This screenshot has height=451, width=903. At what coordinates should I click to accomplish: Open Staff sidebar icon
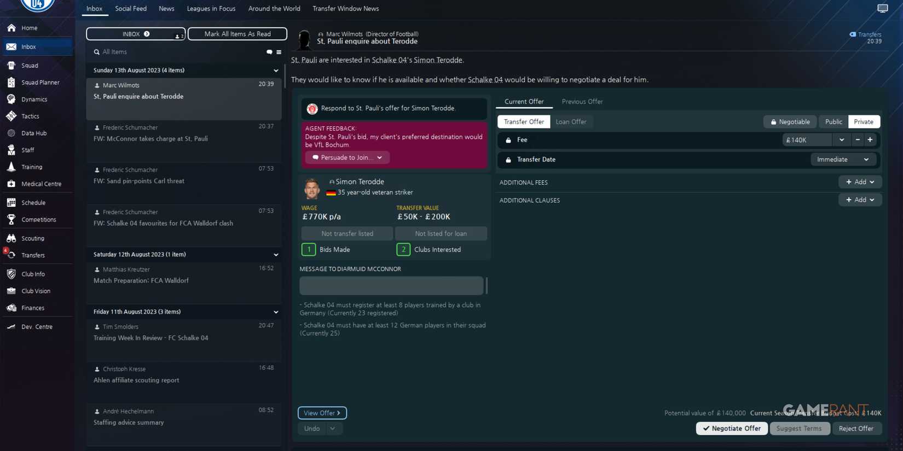[11, 150]
